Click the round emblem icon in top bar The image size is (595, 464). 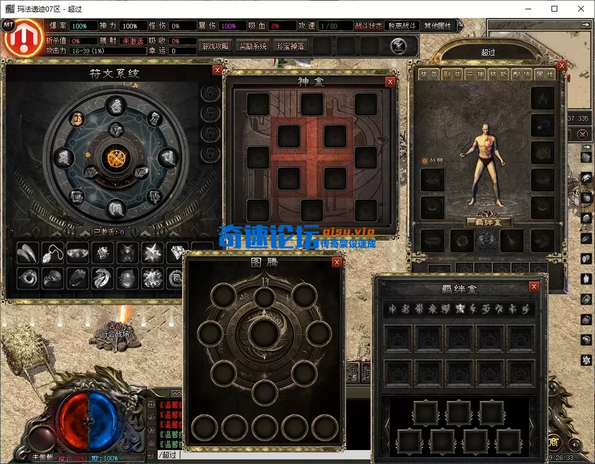(x=398, y=45)
